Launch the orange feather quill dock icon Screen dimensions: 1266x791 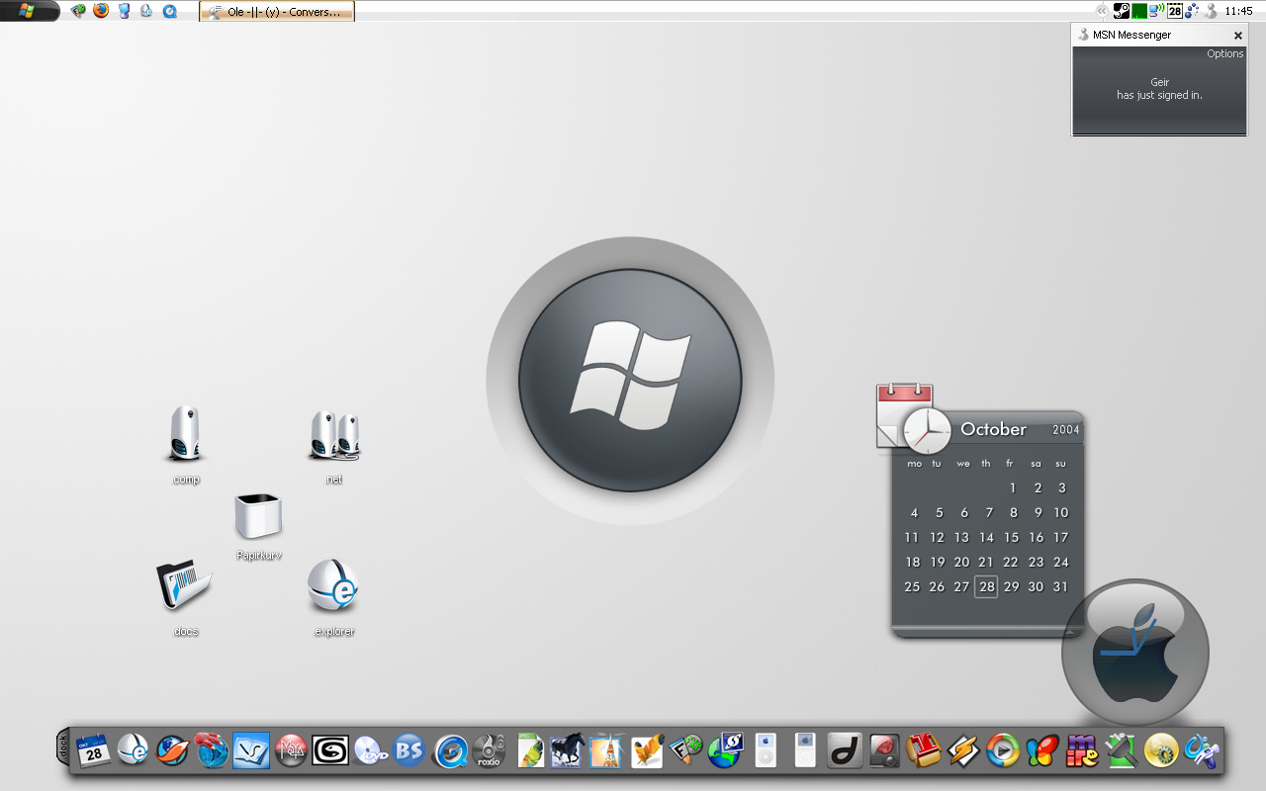(647, 751)
